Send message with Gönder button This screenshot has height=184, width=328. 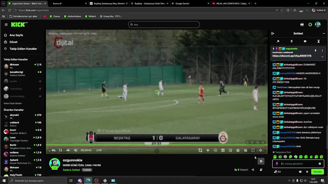click(x=317, y=172)
